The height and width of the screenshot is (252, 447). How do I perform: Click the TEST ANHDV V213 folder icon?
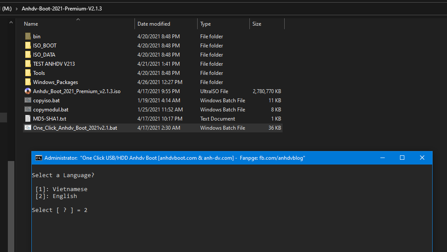28,64
